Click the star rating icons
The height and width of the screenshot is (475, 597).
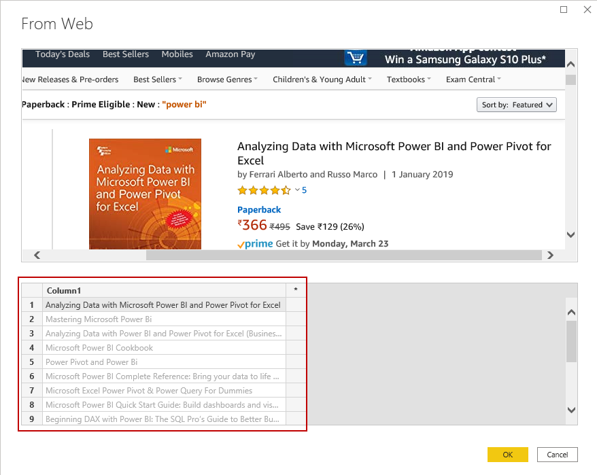tap(264, 190)
